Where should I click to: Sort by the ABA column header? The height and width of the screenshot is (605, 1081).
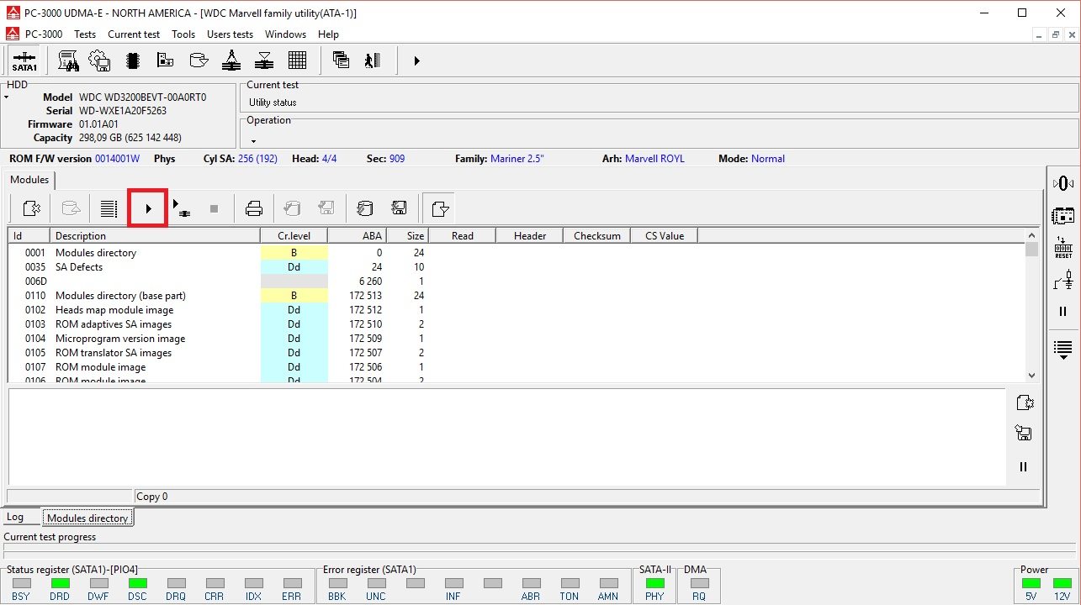(x=358, y=236)
